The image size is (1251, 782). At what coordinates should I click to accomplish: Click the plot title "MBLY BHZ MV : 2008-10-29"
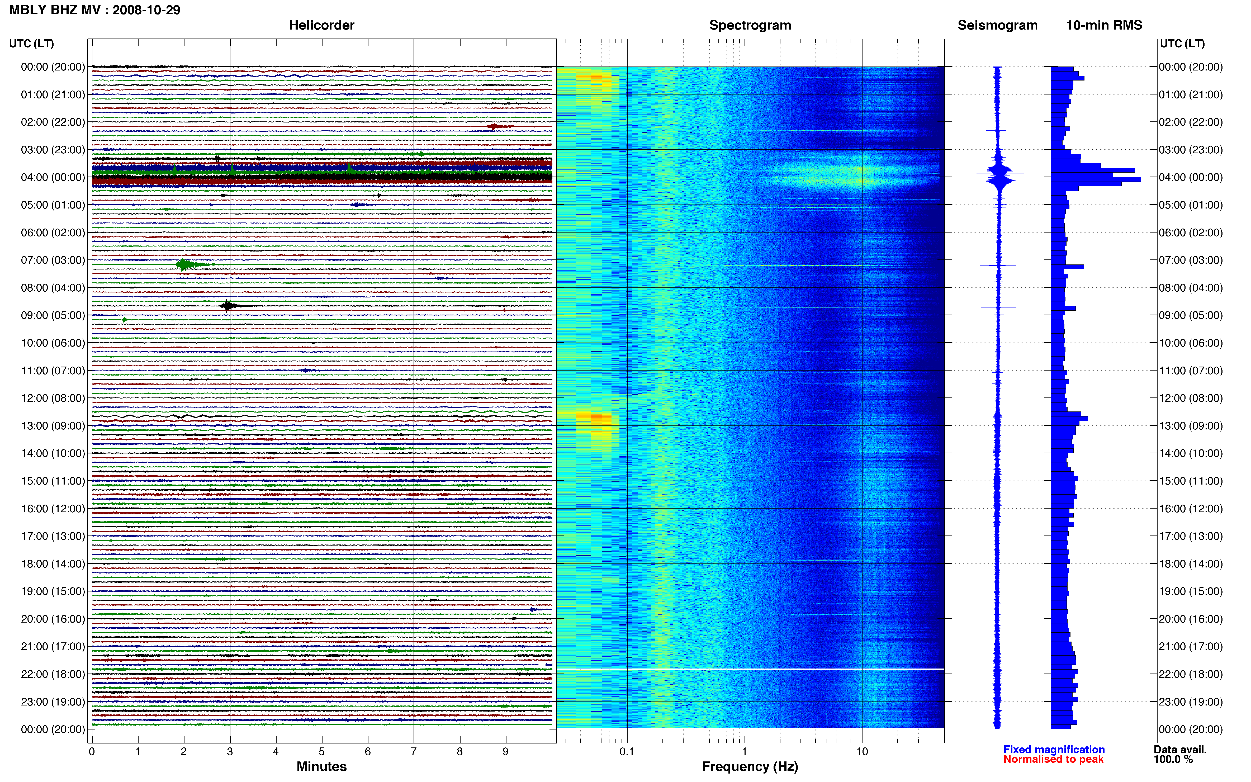(95, 10)
